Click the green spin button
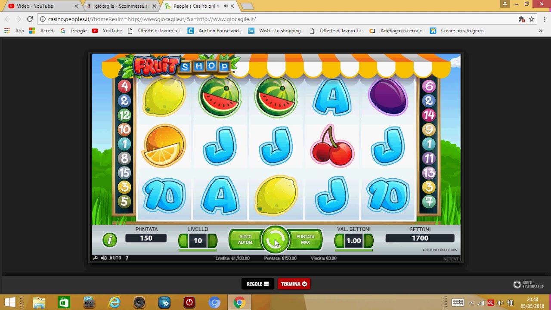 click(275, 240)
